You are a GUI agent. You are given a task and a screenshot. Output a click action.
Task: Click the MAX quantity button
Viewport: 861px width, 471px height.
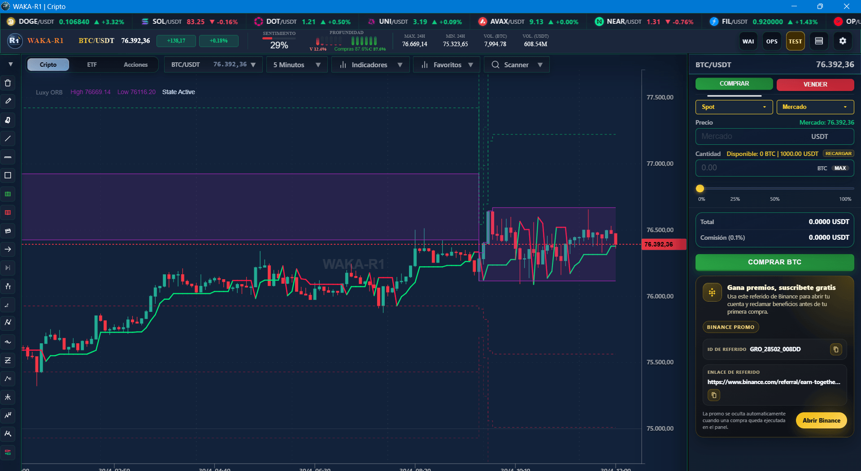pyautogui.click(x=840, y=168)
